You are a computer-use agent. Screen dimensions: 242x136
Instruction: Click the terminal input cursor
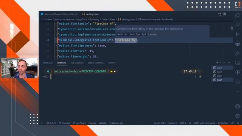pyautogui.click(x=51, y=77)
